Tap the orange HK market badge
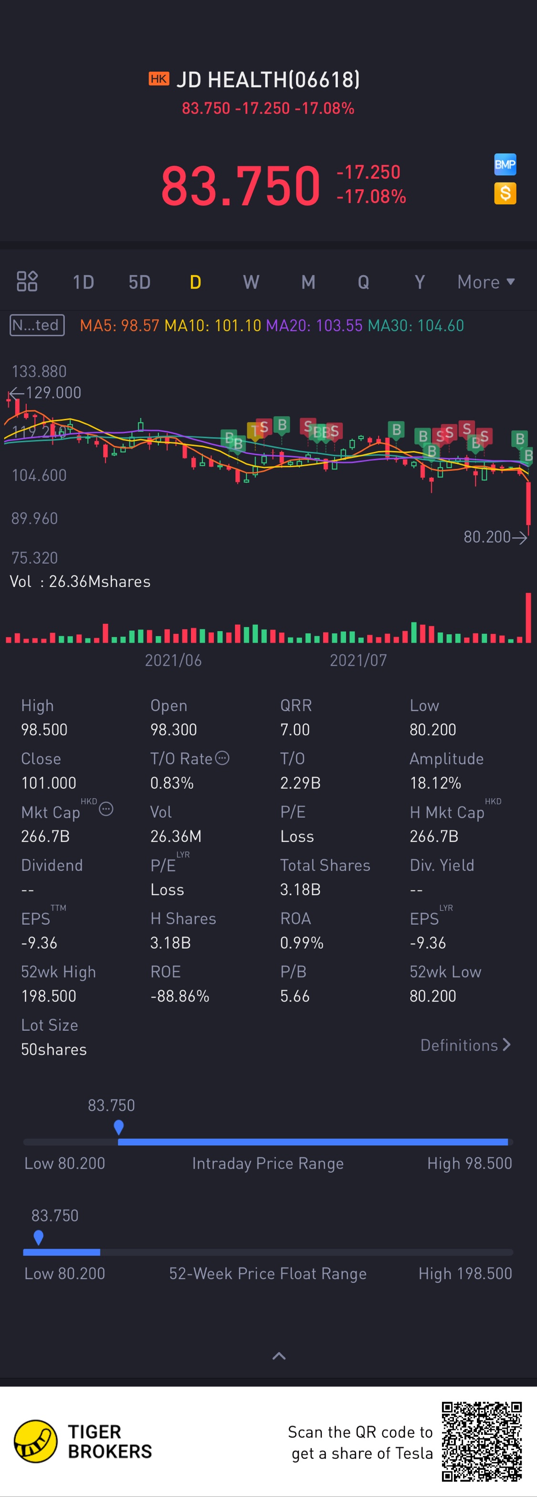The image size is (537, 1497). [x=158, y=79]
